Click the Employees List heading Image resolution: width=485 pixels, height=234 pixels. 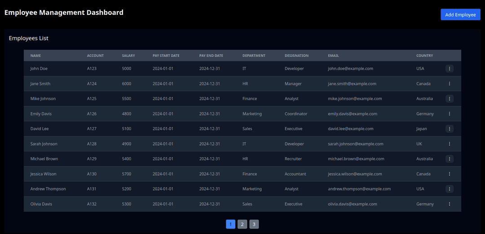[x=28, y=38]
